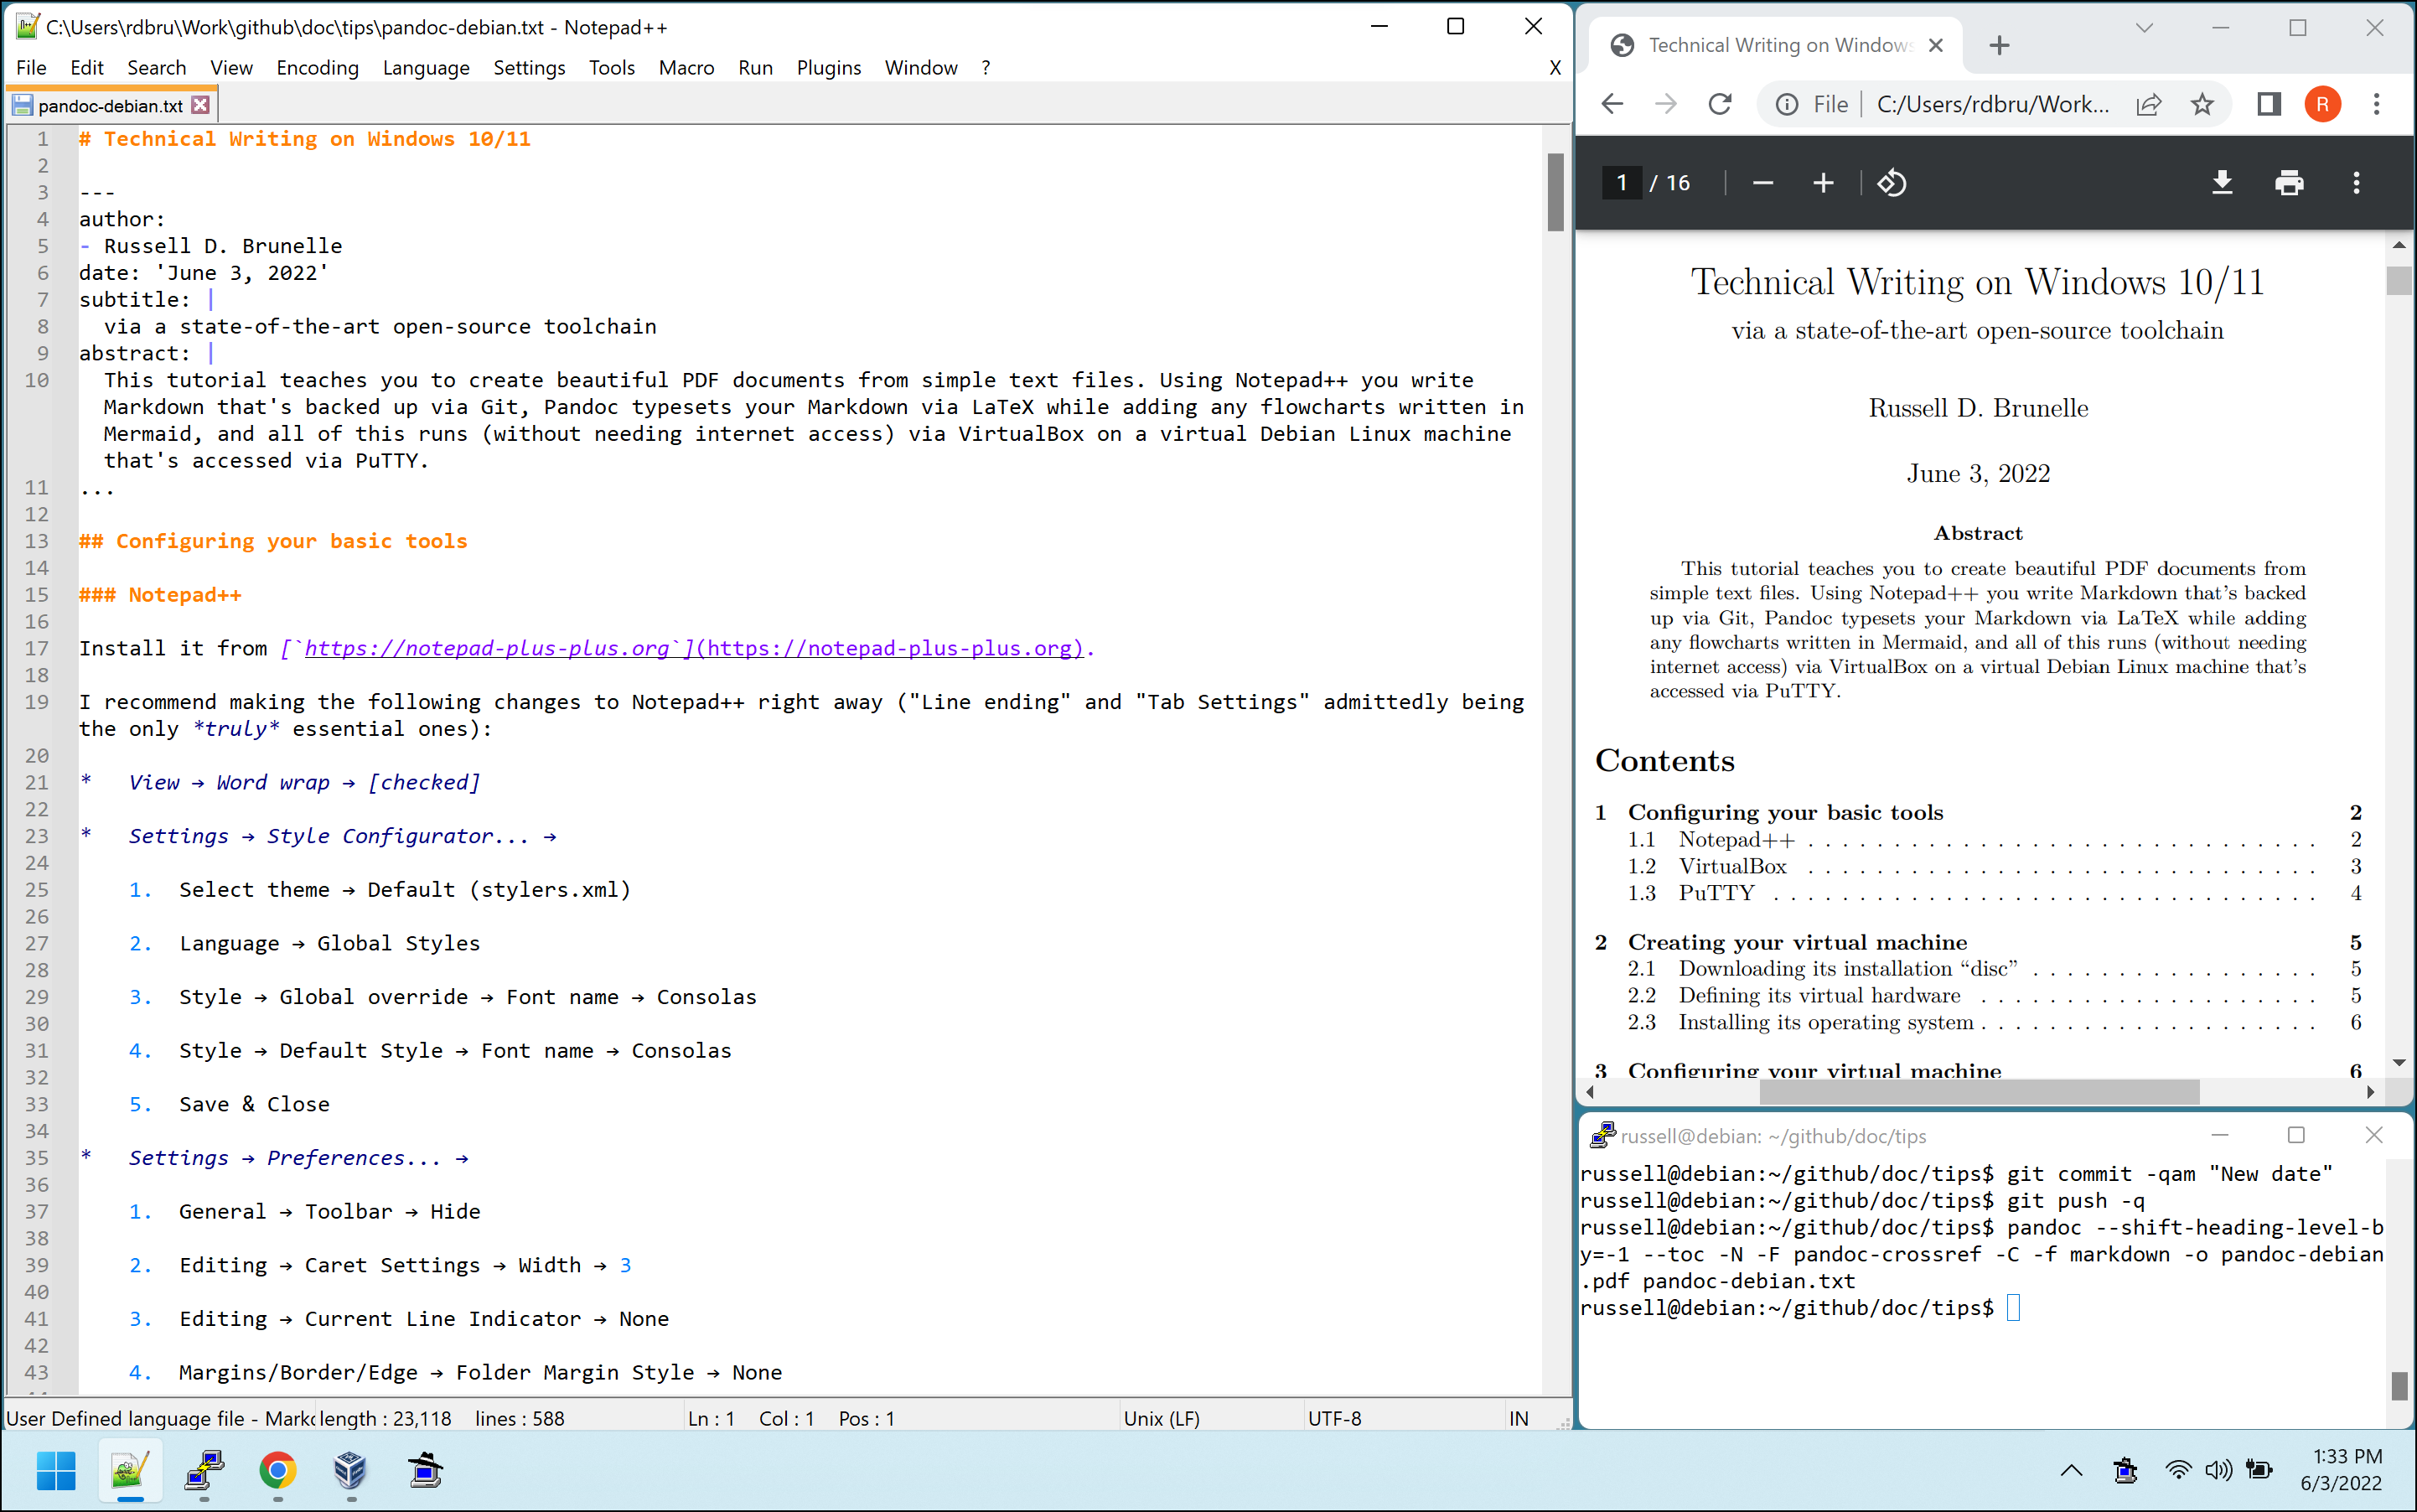This screenshot has height=1512, width=2417.
Task: Open the Window menu in Notepad++
Action: tap(920, 67)
